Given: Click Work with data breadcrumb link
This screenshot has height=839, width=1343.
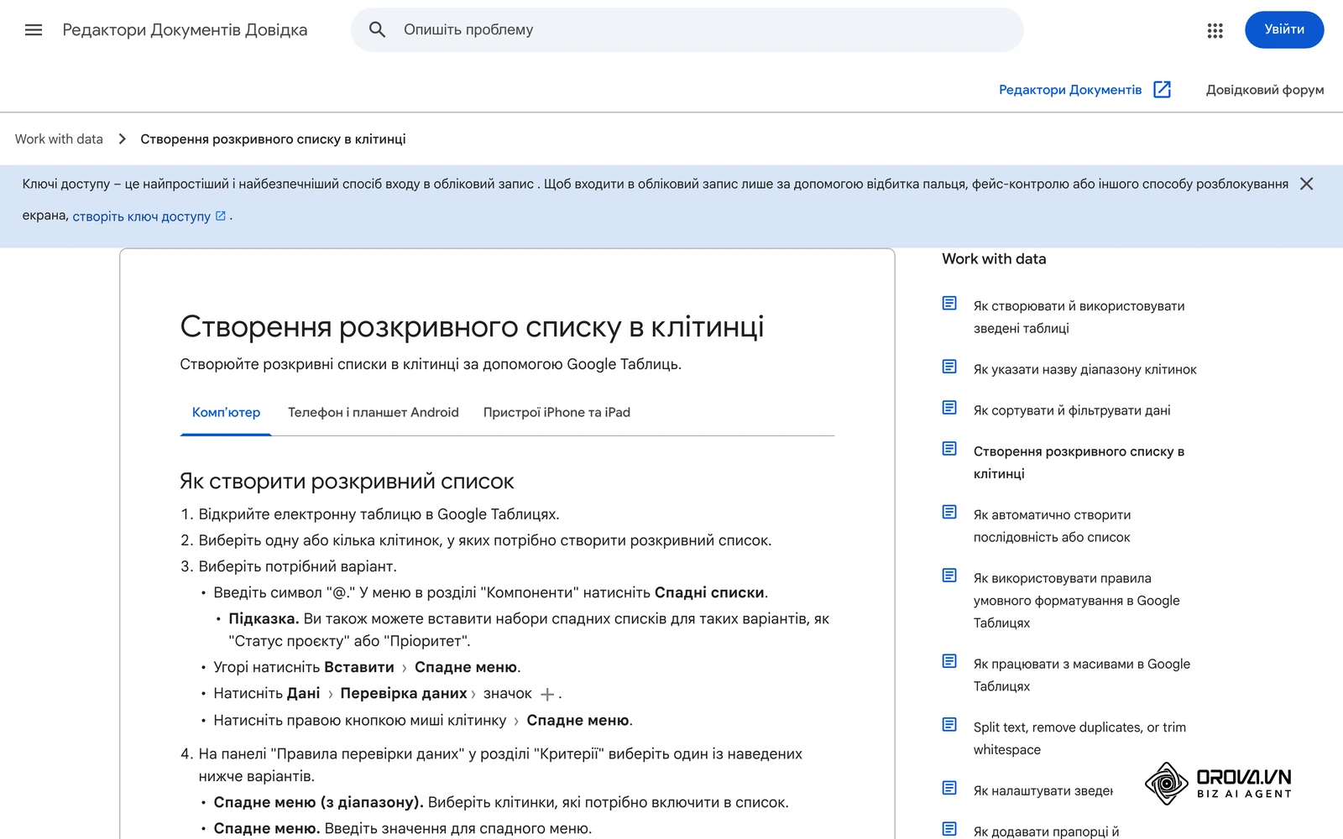Looking at the screenshot, I should tap(59, 139).
